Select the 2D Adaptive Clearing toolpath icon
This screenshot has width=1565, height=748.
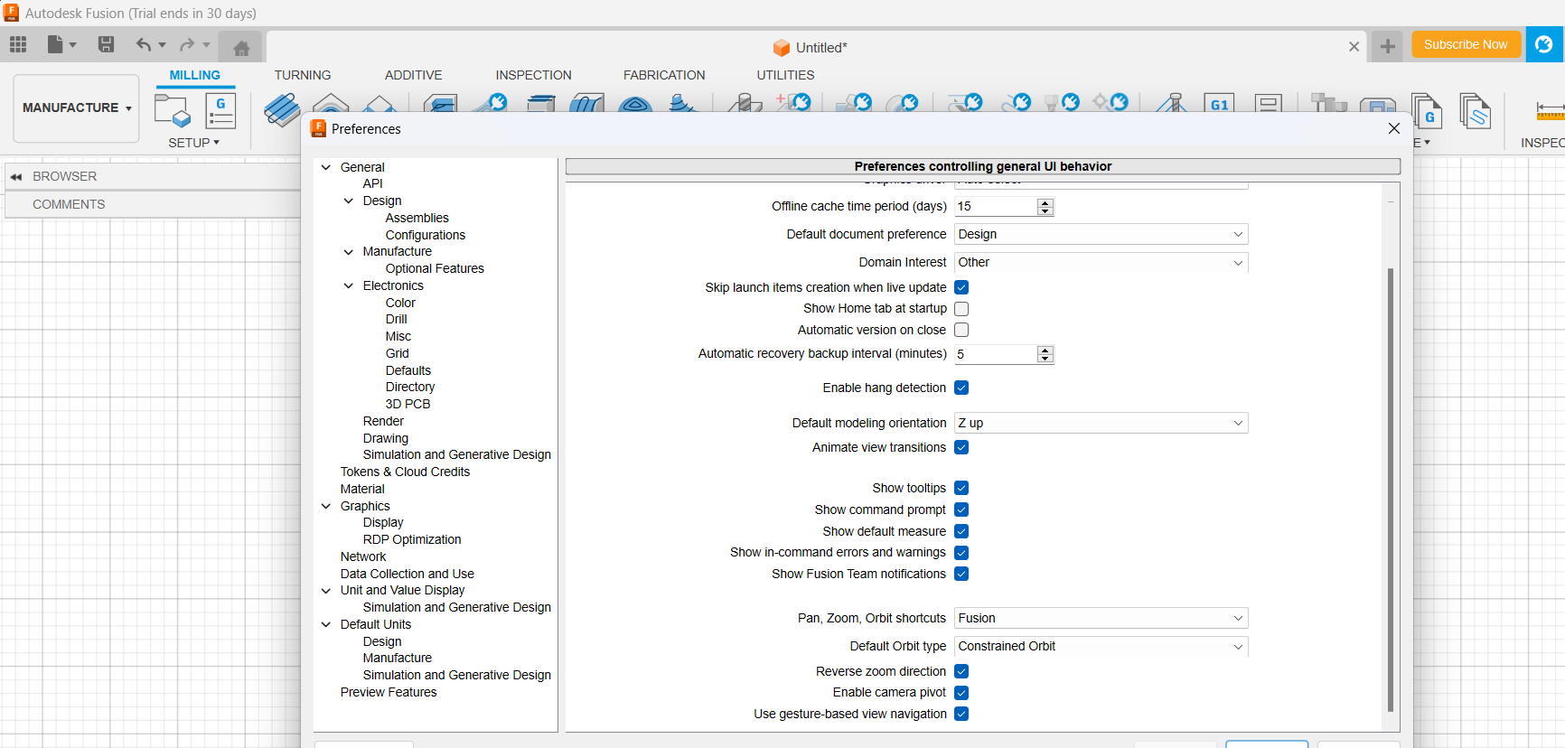click(282, 108)
